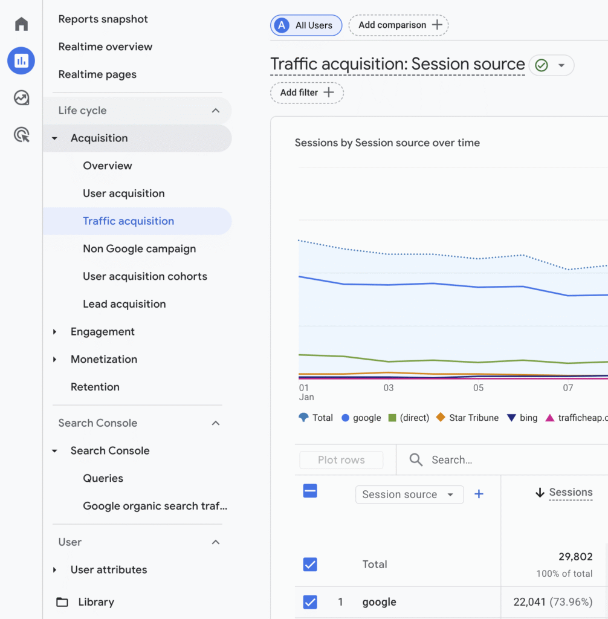Click the Reports bar chart icon
The height and width of the screenshot is (619, 608).
[x=21, y=60]
